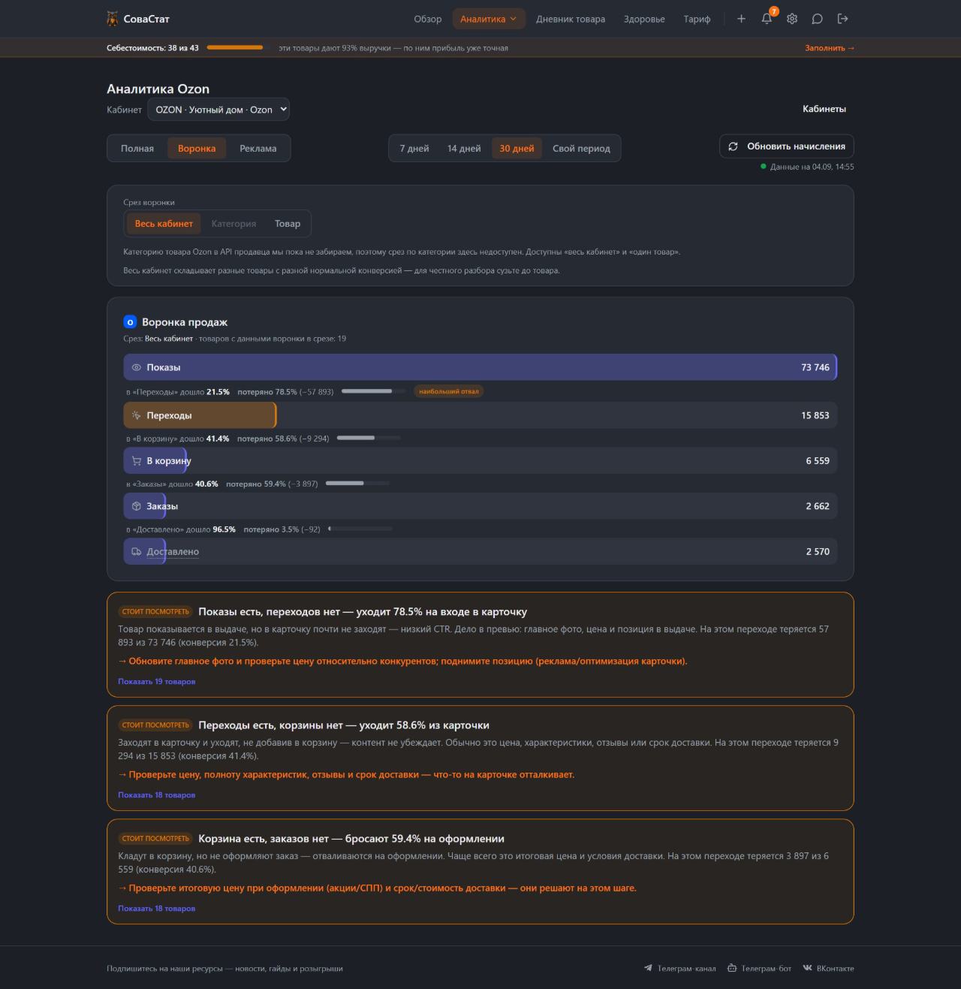Switch funnel slice to Товар

pos(288,224)
